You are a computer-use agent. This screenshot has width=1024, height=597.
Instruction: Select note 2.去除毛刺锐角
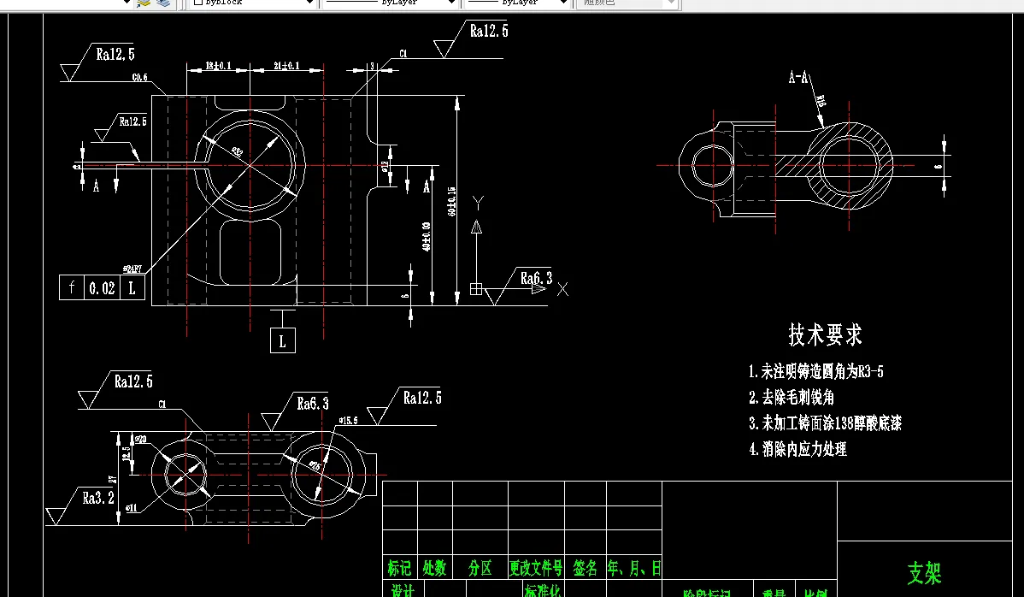(x=792, y=397)
